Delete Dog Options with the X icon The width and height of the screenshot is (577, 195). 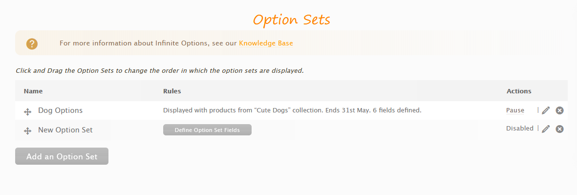click(x=559, y=110)
